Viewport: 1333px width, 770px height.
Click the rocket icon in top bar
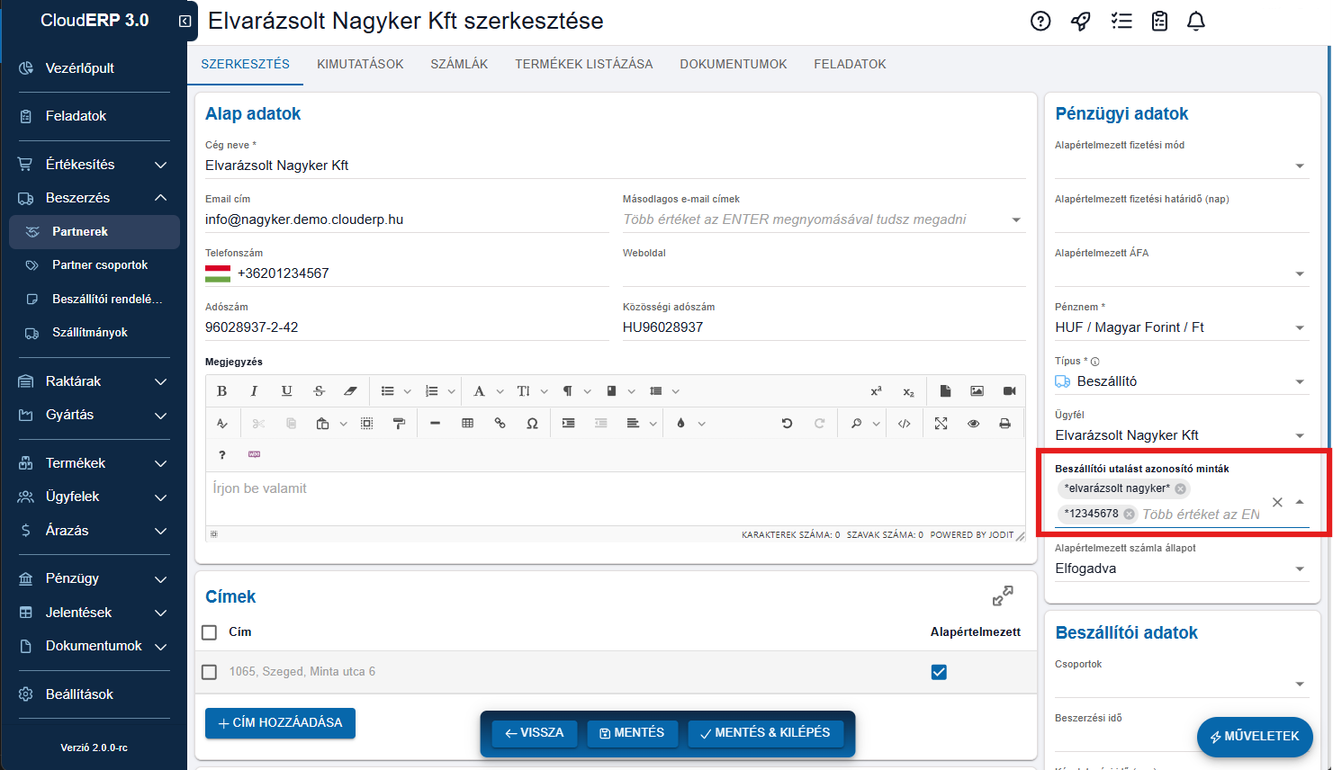coord(1080,21)
